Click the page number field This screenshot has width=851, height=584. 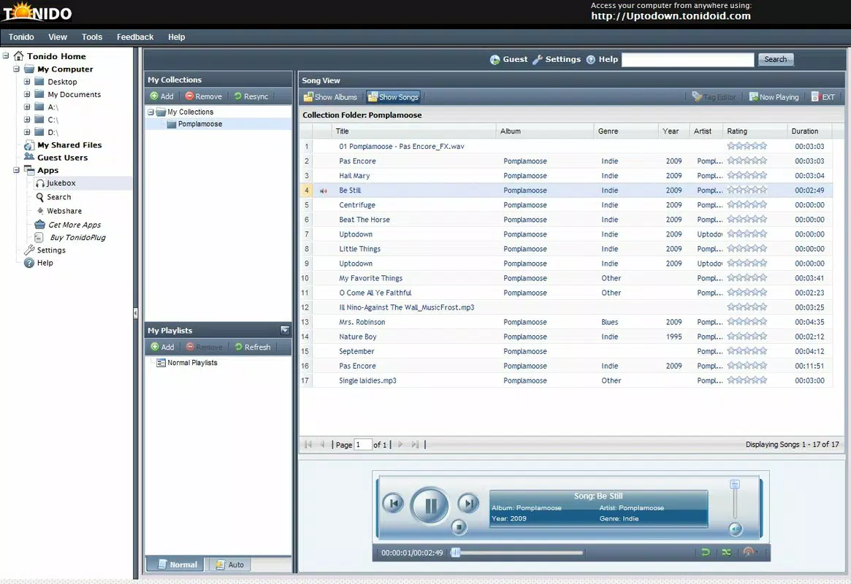coord(362,445)
